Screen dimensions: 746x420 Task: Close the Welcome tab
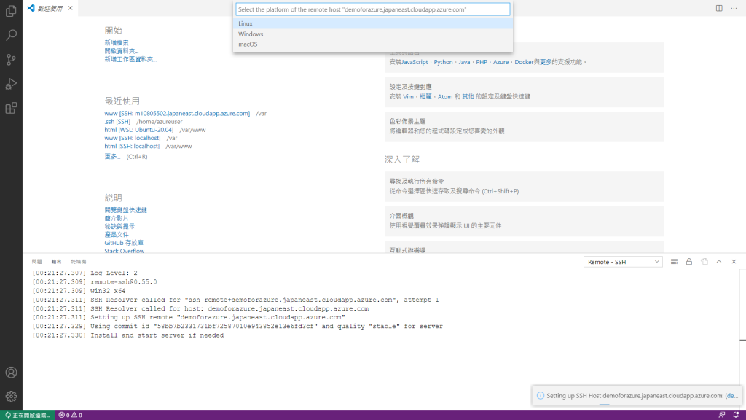tap(71, 8)
